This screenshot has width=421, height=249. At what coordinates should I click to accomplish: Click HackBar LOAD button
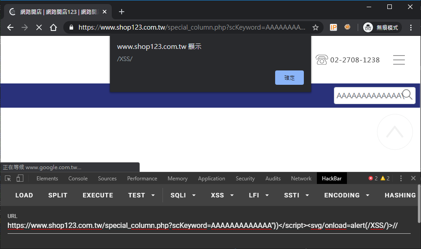[24, 195]
